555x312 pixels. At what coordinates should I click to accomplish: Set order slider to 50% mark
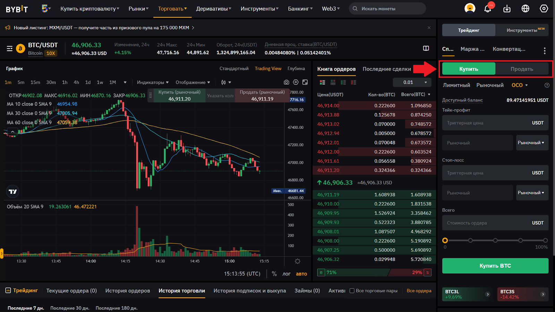click(x=495, y=240)
